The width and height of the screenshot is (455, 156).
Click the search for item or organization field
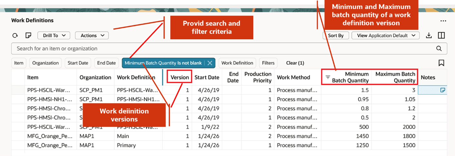[x=229, y=49]
